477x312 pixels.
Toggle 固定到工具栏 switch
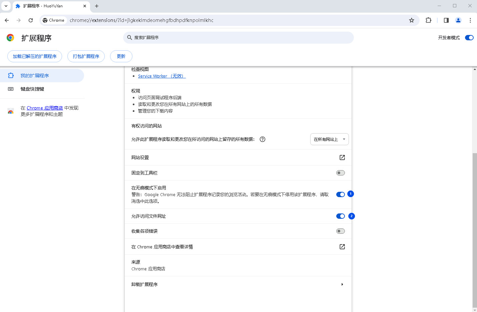click(341, 173)
